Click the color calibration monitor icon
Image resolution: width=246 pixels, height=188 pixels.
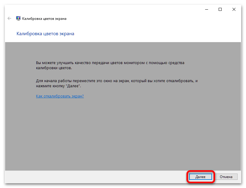pyautogui.click(x=18, y=19)
